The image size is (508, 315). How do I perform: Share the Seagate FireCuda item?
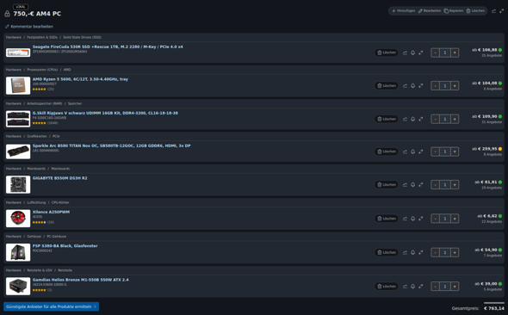click(405, 52)
